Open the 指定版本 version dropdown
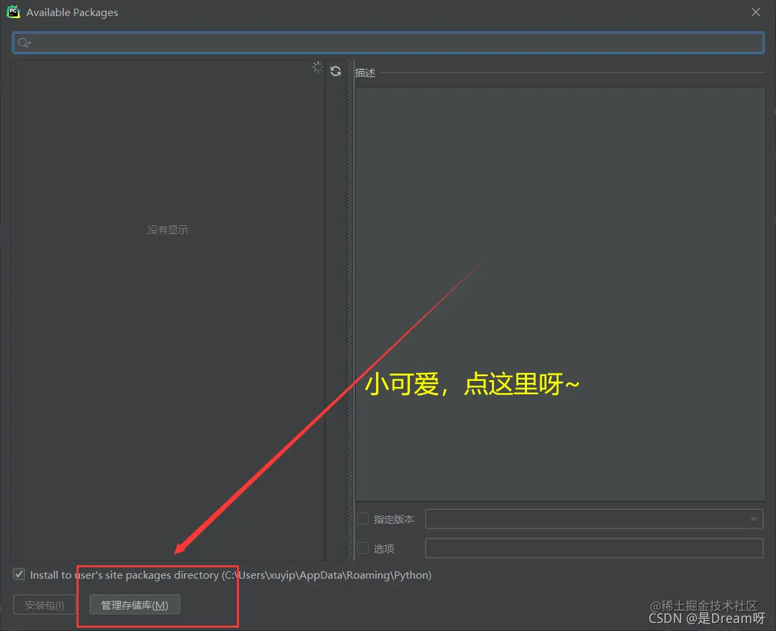This screenshot has height=631, width=776. click(755, 518)
